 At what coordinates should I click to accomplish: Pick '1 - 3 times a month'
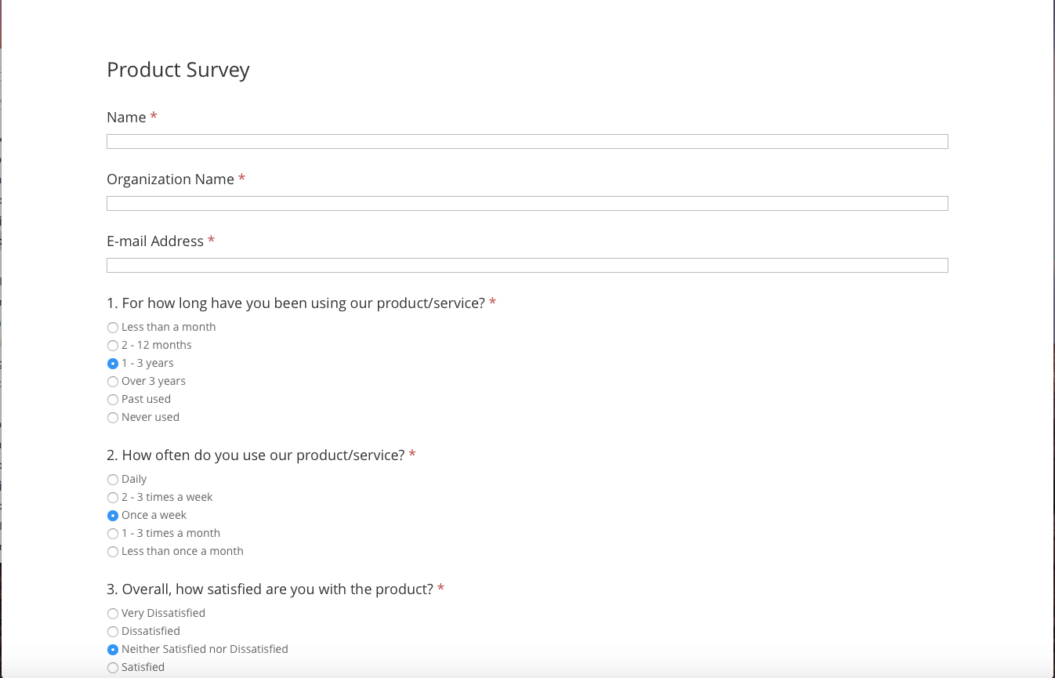(113, 534)
